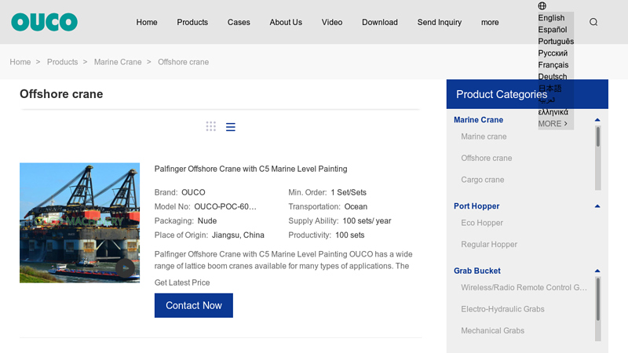Select English language
This screenshot has width=628, height=353.
[551, 17]
